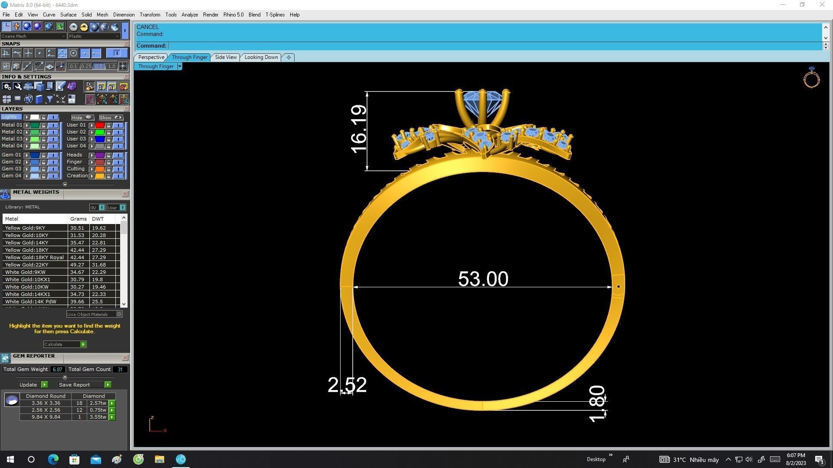Click the Gem Reporter panel icon
This screenshot has height=468, width=833.
click(5, 358)
